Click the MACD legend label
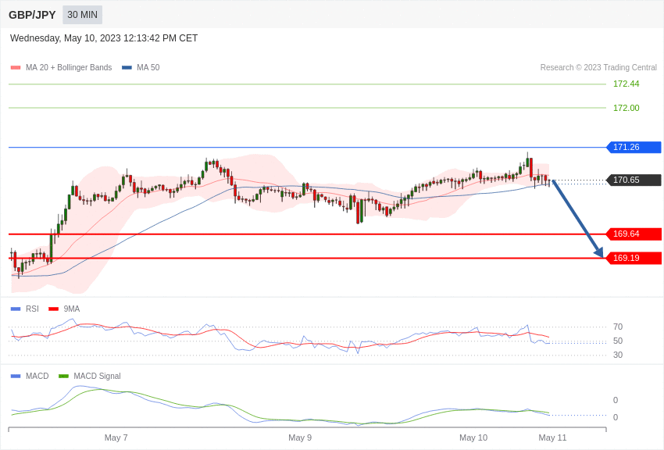This screenshot has height=450, width=664. [x=37, y=376]
